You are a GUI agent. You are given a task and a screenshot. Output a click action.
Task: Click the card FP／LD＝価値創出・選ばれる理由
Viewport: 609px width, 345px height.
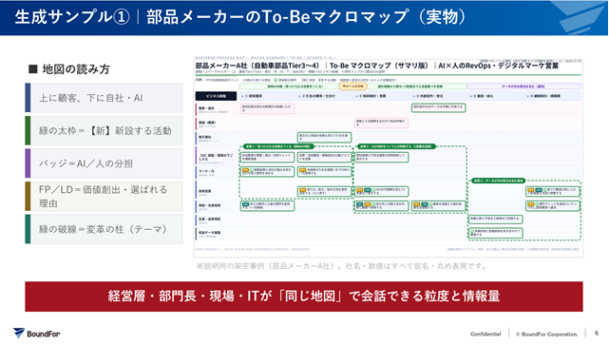(x=105, y=196)
